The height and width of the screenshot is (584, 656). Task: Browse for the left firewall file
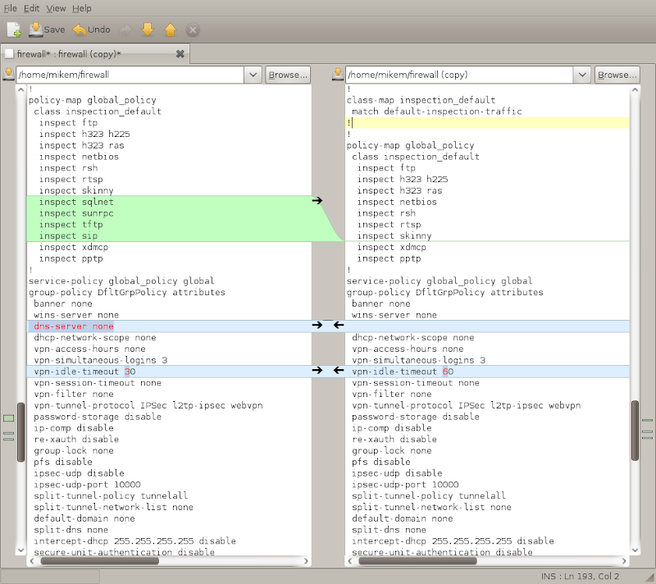(288, 75)
